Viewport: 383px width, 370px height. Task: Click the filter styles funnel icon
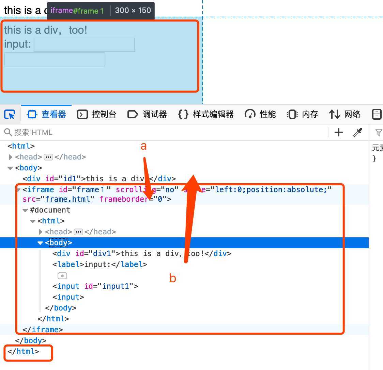378,132
